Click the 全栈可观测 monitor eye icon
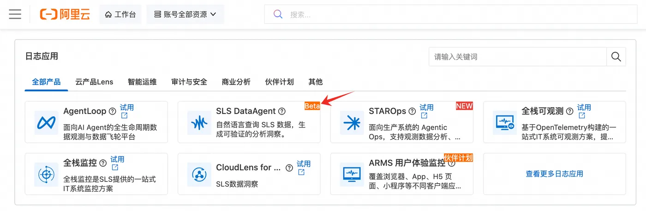The width and height of the screenshot is (646, 211). pyautogui.click(x=505, y=123)
